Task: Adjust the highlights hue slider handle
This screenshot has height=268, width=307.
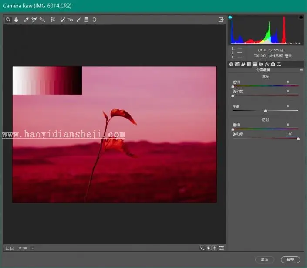Action: point(233,86)
